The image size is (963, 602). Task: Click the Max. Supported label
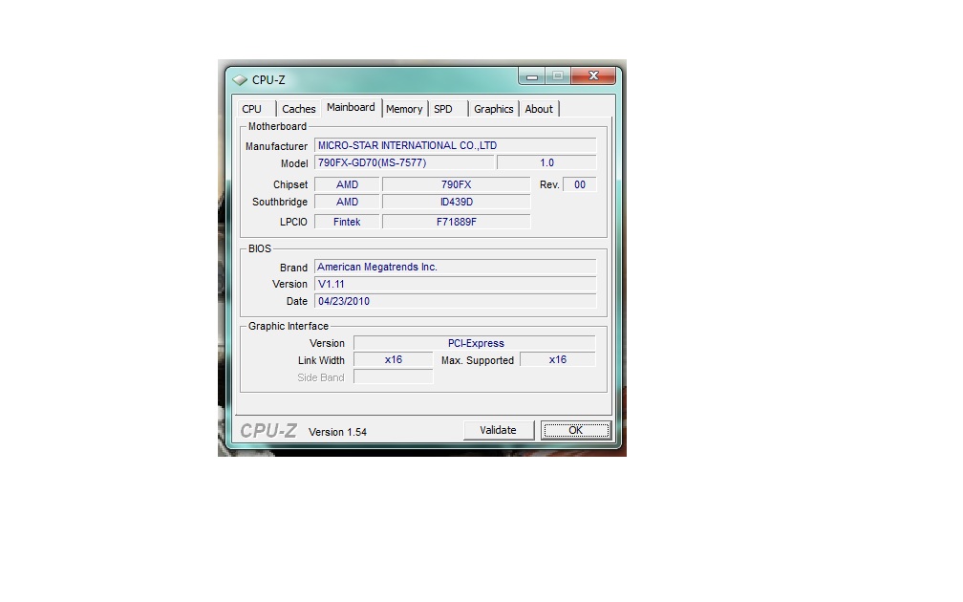[x=478, y=360]
